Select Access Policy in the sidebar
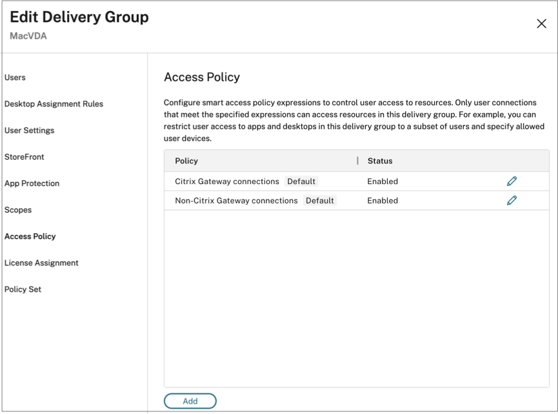Screen dimensions: 558x414 point(30,236)
